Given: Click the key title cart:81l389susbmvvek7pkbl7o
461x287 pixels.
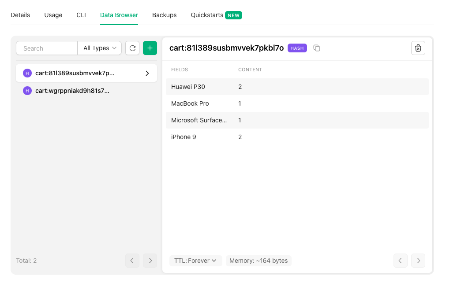Looking at the screenshot, I should (227, 48).
